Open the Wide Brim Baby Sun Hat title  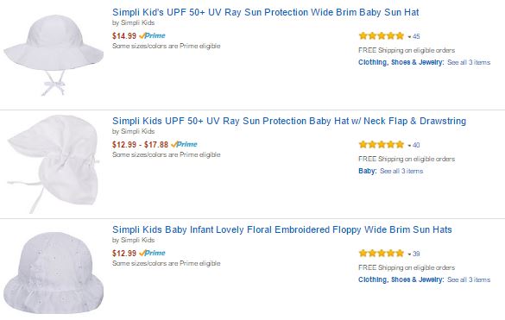(x=265, y=12)
